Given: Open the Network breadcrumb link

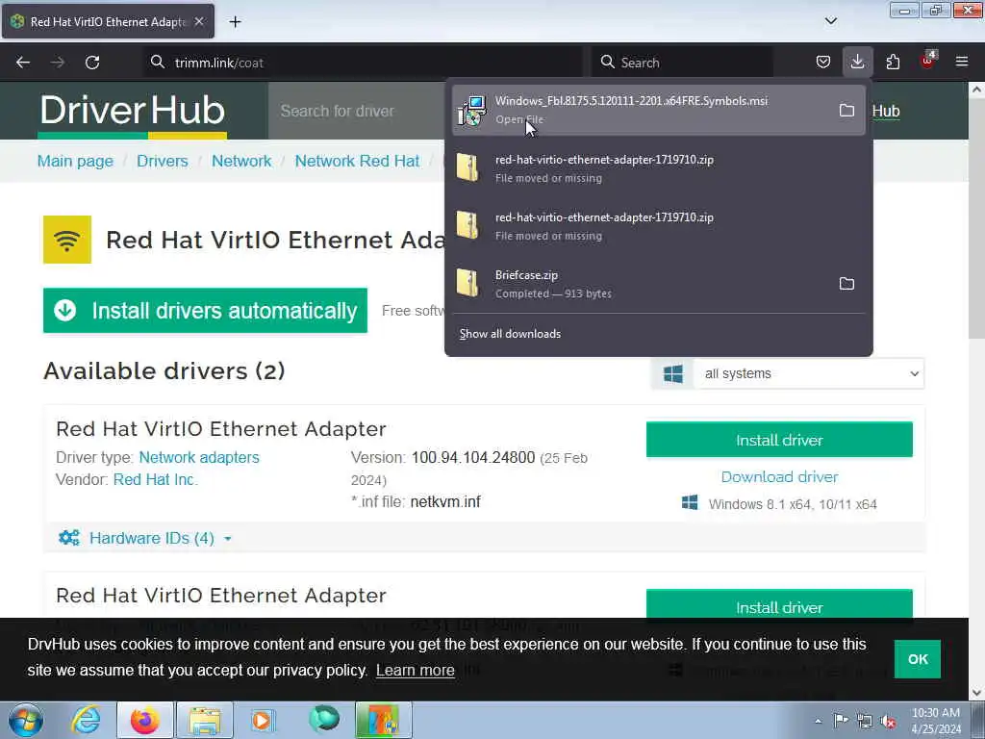Looking at the screenshot, I should 241,161.
